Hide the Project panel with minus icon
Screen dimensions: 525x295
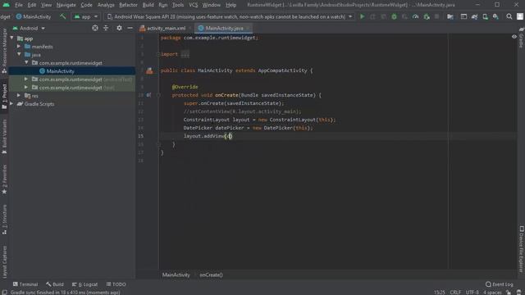tap(130, 28)
